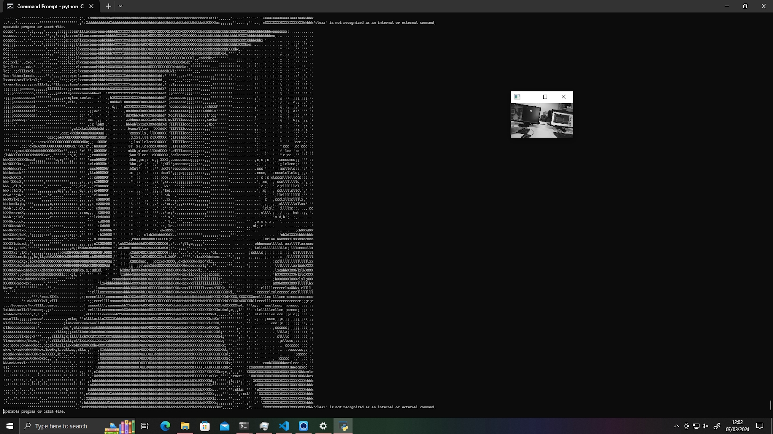Click the webcam preview window's grayscale image
This screenshot has height=434, width=773.
click(542, 120)
